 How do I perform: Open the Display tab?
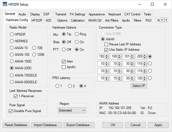pos(35,14)
